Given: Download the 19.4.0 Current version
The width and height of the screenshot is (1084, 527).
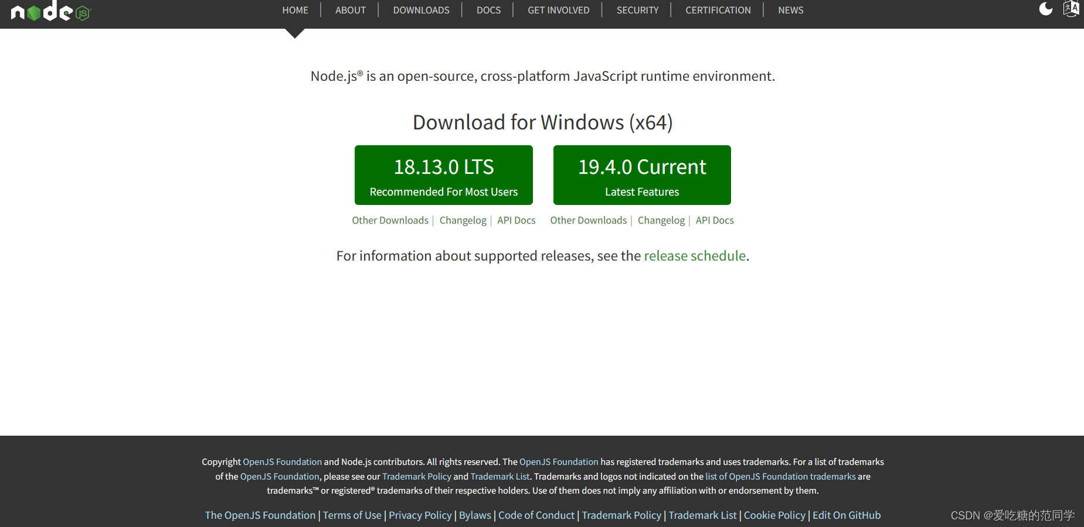Looking at the screenshot, I should coord(642,175).
